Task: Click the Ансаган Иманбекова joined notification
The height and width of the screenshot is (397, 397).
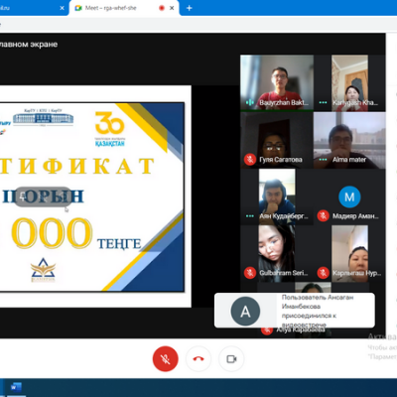Action: click(x=295, y=311)
